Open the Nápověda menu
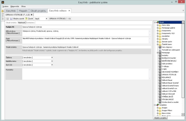The image size is (186, 121). (15, 6)
